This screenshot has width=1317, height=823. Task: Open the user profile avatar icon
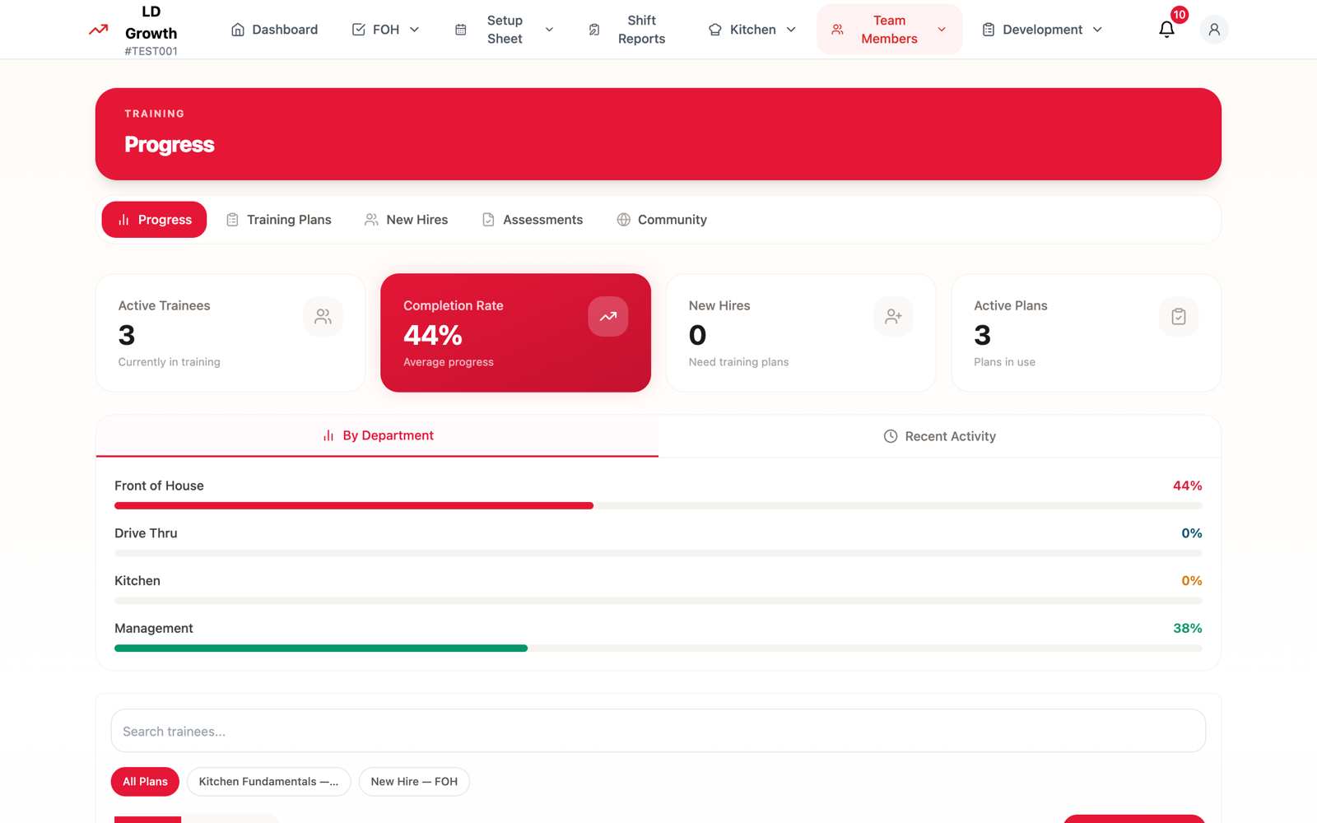point(1213,30)
